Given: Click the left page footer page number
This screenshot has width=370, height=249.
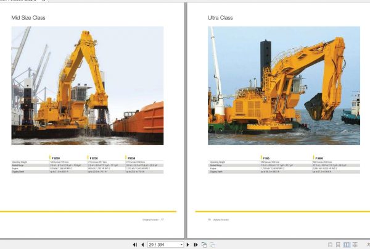Looking at the screenshot, I should (162, 220).
